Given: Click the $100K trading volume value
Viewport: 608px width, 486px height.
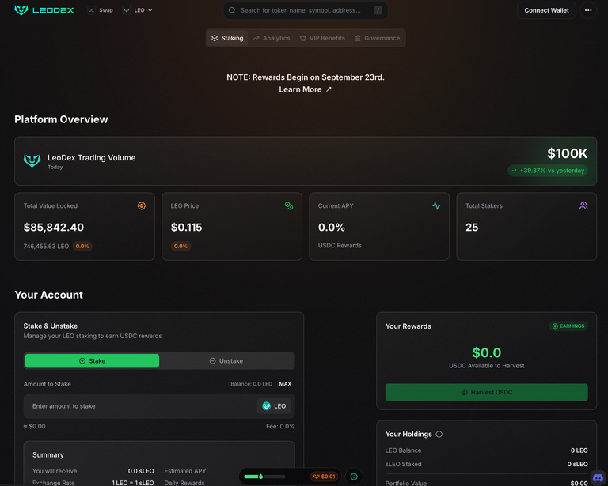Looking at the screenshot, I should [x=568, y=153].
